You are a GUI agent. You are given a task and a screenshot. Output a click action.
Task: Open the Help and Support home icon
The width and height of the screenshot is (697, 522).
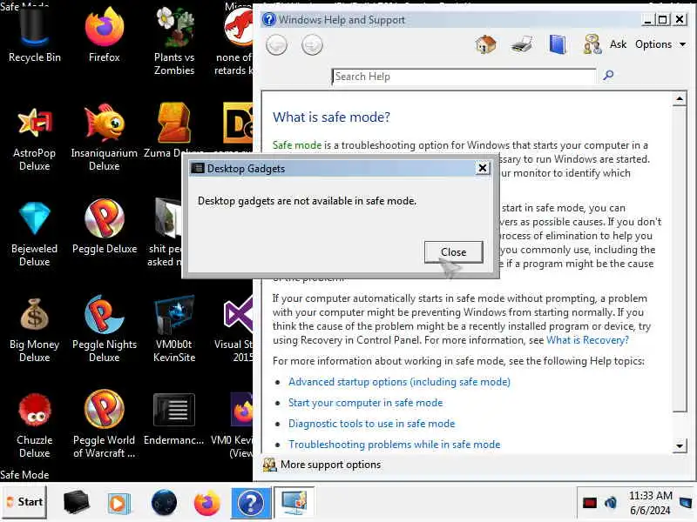point(485,44)
